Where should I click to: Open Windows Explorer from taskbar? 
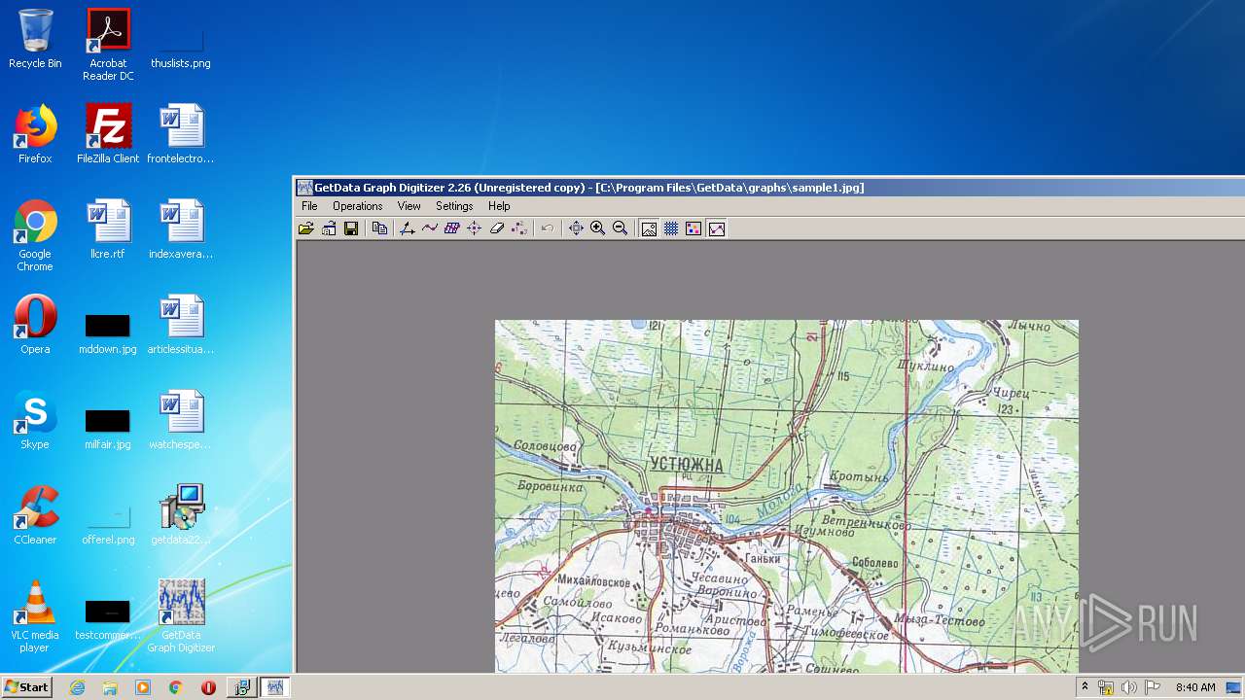[110, 687]
